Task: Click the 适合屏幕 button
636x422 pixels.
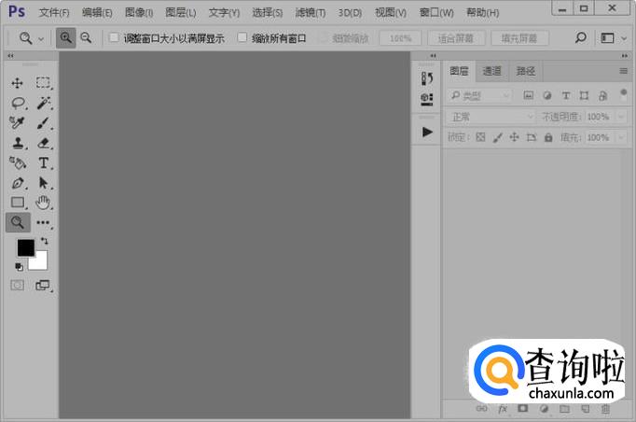Action: (456, 38)
